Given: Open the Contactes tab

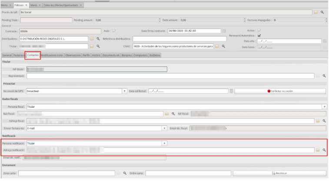Looking at the screenshot, I should pos(33,55).
